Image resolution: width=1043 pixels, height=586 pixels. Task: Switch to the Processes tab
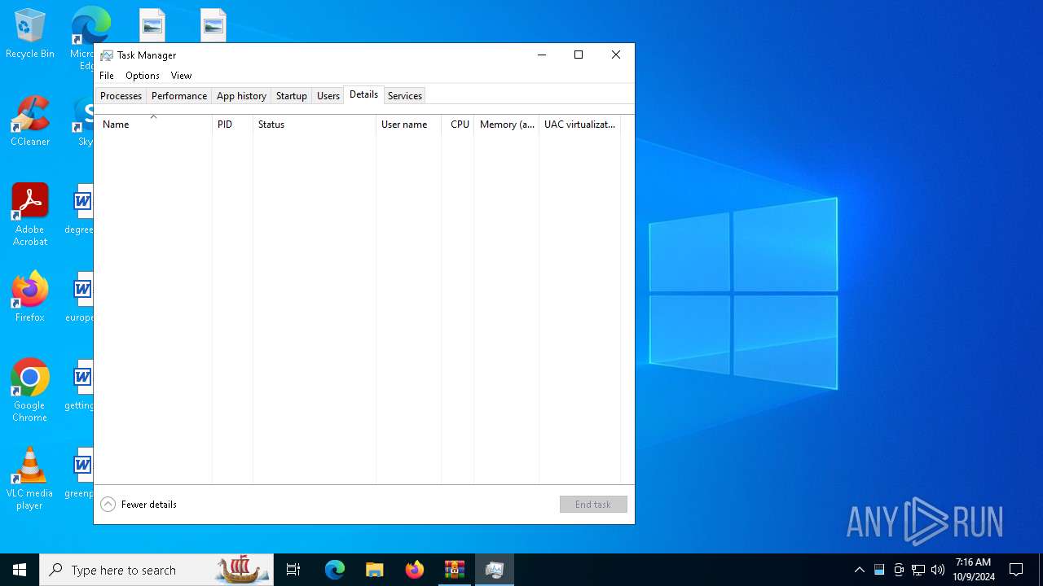point(121,96)
